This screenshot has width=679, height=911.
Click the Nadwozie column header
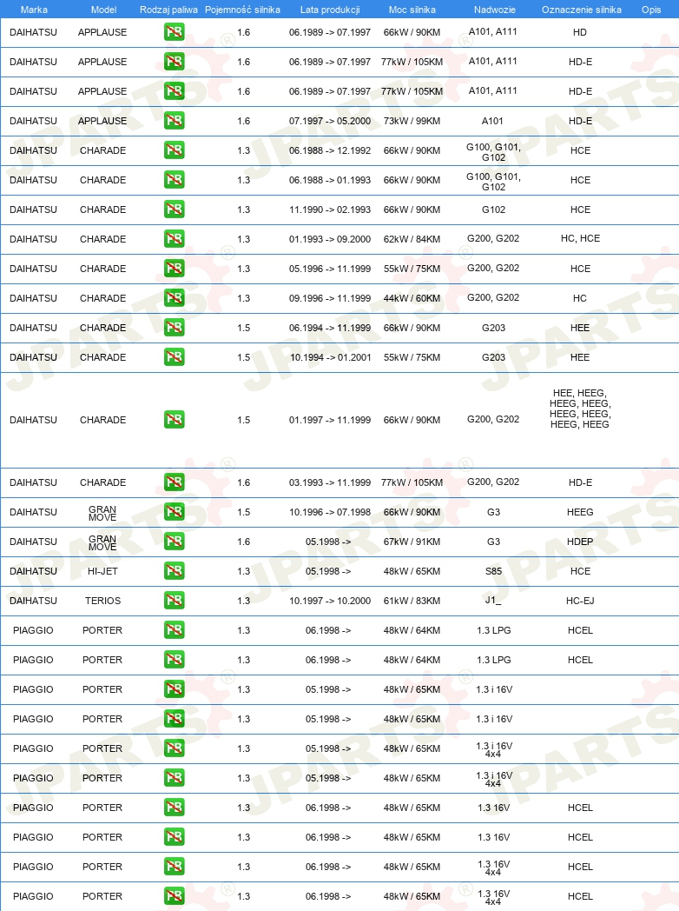pyautogui.click(x=494, y=10)
